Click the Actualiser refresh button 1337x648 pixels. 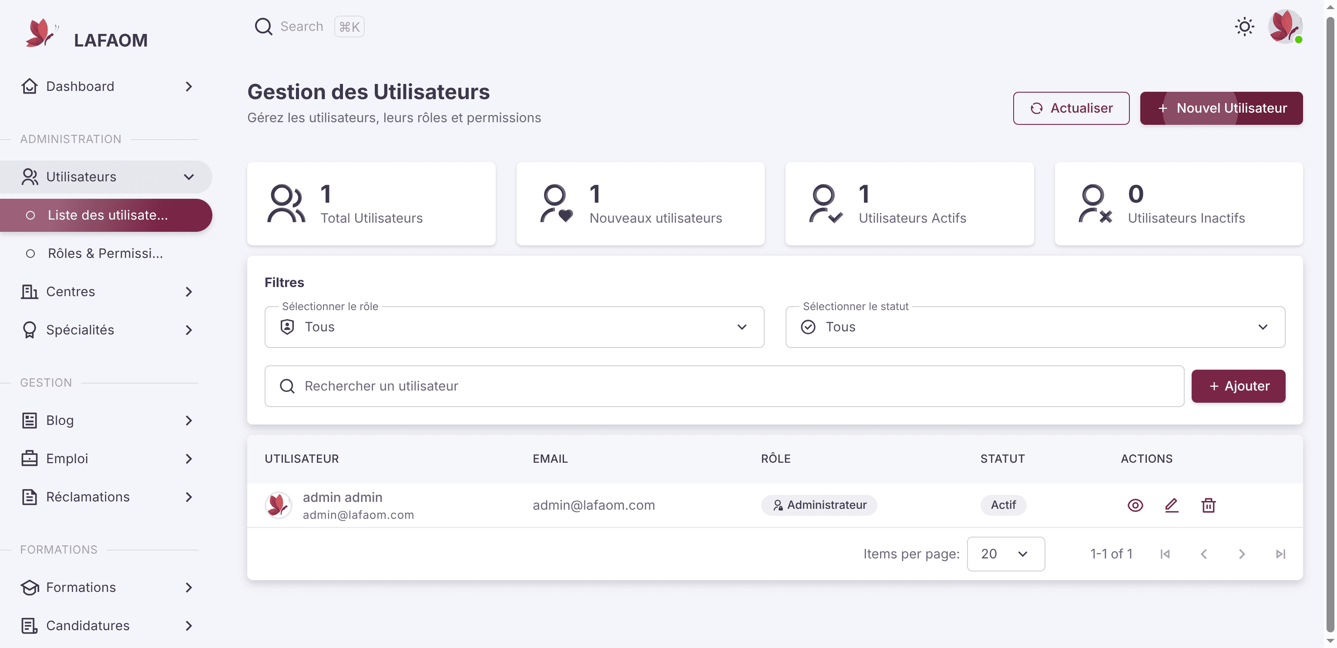pyautogui.click(x=1071, y=108)
